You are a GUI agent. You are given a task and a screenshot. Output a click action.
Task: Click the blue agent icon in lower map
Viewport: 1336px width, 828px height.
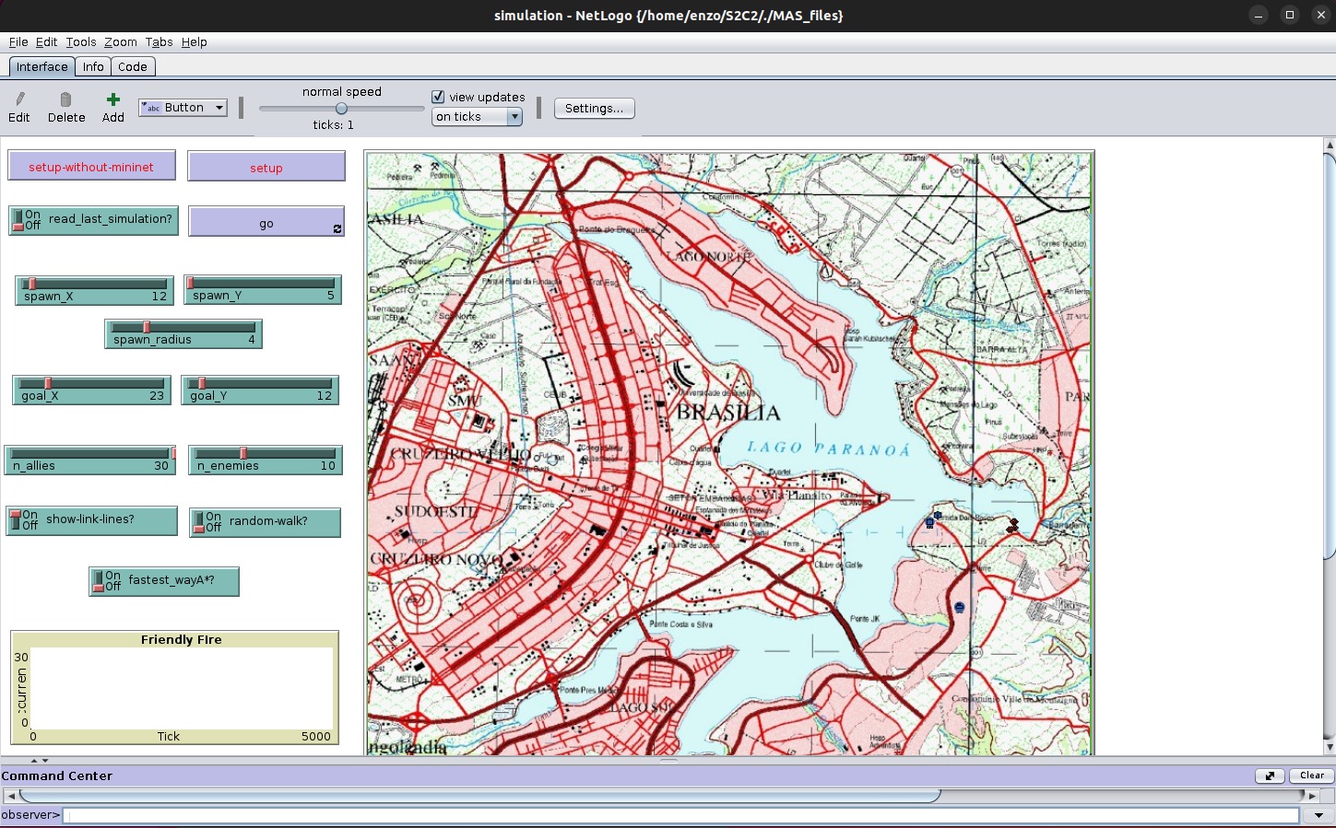coord(959,607)
